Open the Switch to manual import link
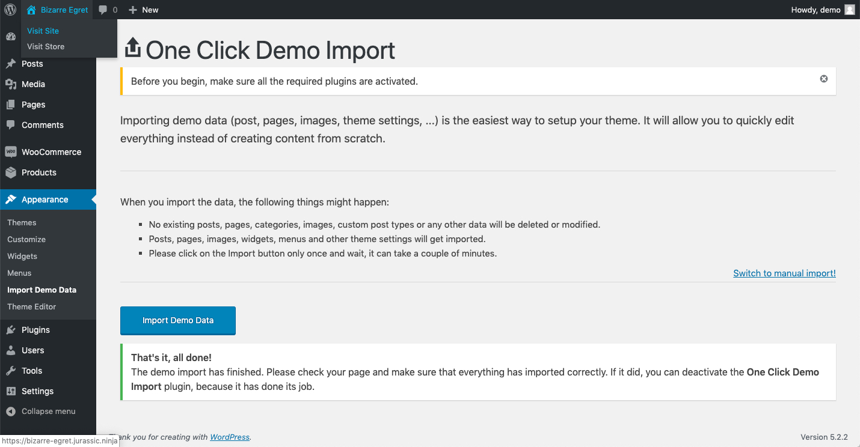Screen dimensions: 860x447 [x=784, y=273]
